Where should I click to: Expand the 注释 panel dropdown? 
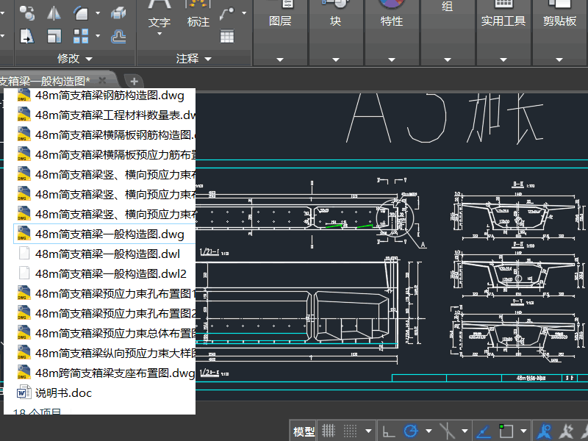pos(207,59)
